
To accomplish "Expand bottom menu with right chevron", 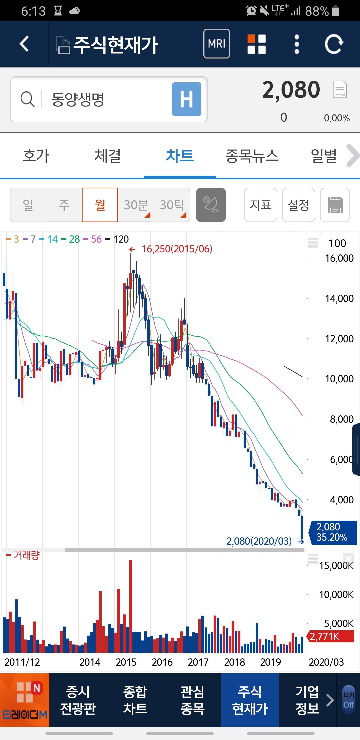I will point(330,700).
